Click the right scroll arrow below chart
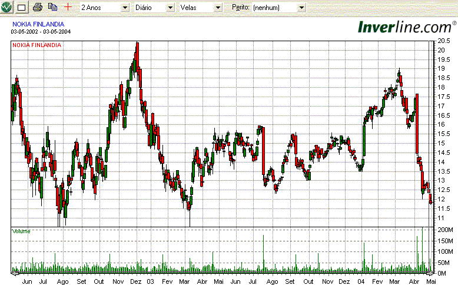The height and width of the screenshot is (285, 458). point(430,273)
